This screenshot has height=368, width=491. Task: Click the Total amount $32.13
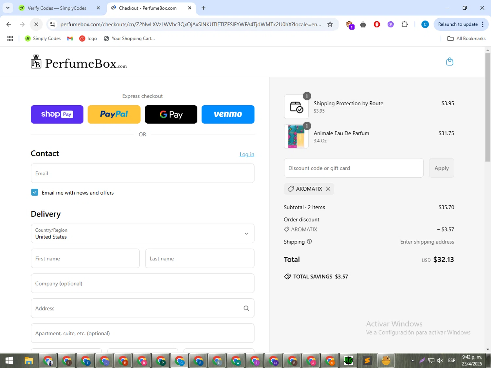coord(444,260)
